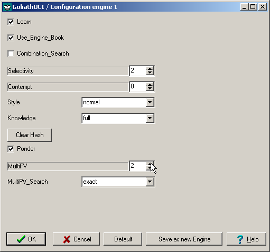Increase Selectivity with the up spinner arrow
The image size is (270, 252).
150,69
